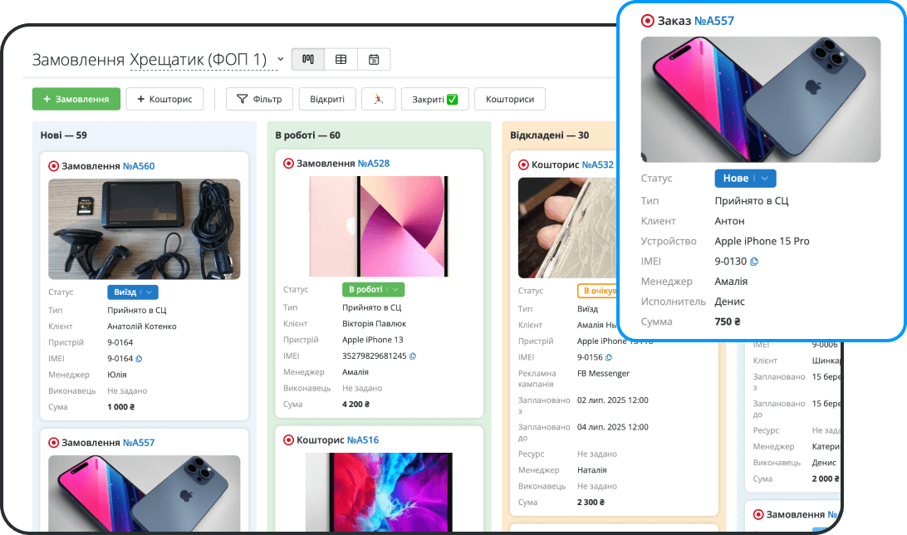Switch to table view icon
The width and height of the screenshot is (907, 535).
[341, 59]
